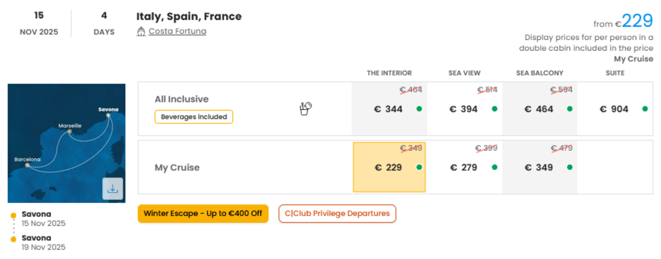
Task: Choose All Inclusive suite for € 904
Action: 615,109
